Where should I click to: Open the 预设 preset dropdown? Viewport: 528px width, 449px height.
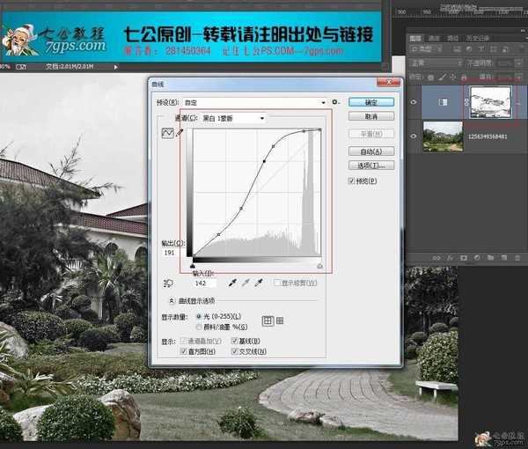coord(255,102)
